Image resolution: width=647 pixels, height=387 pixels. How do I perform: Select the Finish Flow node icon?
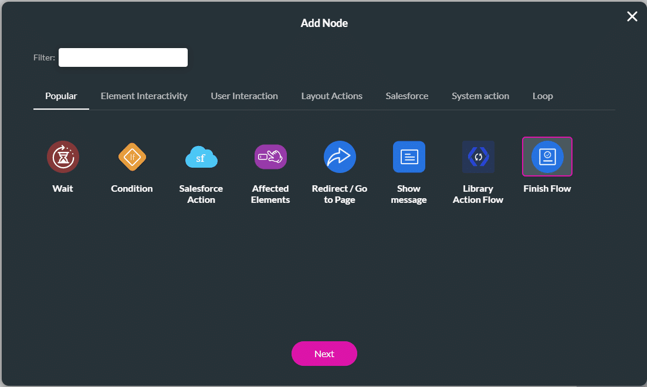[547, 157]
